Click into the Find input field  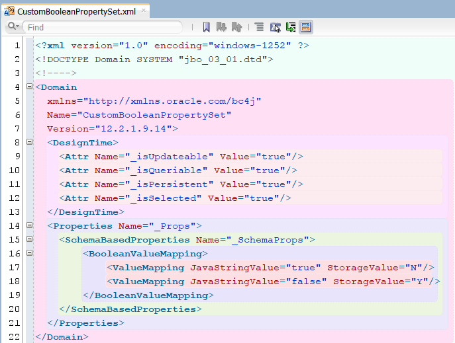point(103,27)
